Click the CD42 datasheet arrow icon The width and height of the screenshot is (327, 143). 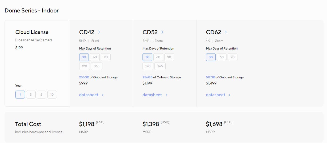(103, 95)
